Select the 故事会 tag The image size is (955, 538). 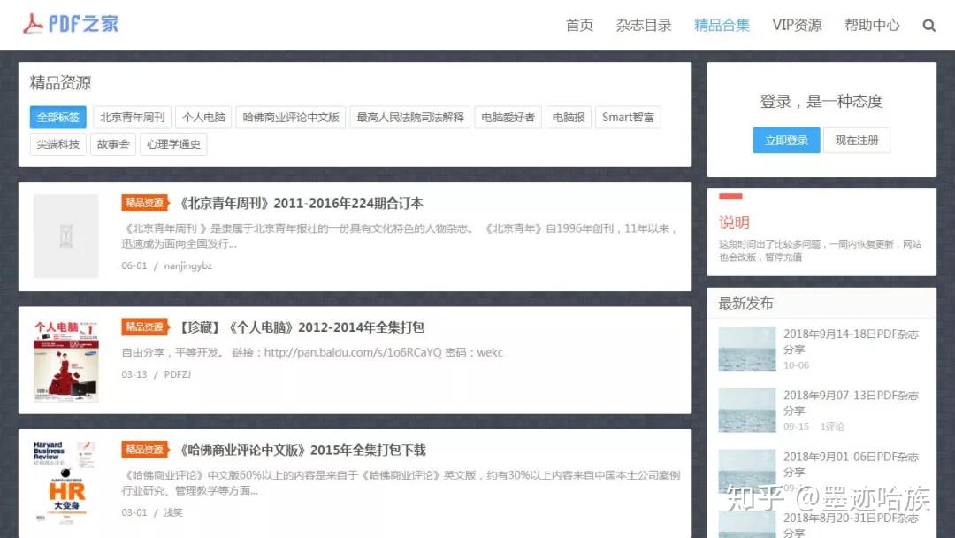click(112, 144)
